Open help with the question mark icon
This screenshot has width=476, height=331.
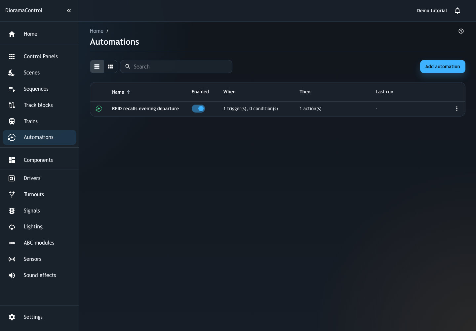click(461, 31)
